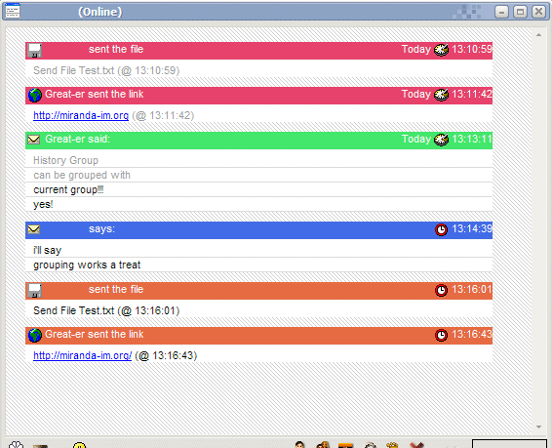552x448 pixels.
Task: Click the envelope icon beside 'Great-er said:'
Action: [x=34, y=140]
